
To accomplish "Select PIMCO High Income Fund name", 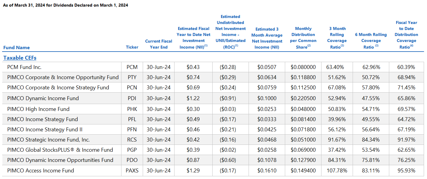I will 38,109.
